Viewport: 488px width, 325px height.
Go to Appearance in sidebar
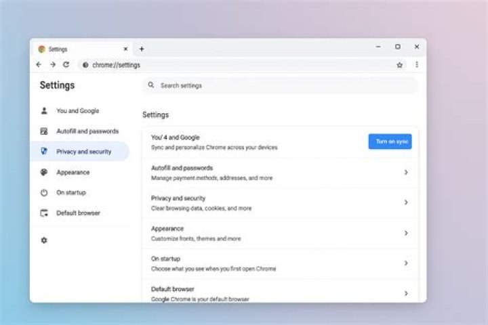click(x=80, y=172)
